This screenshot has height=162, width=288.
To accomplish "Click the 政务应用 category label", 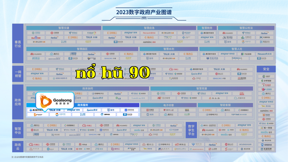I will 18,102.
